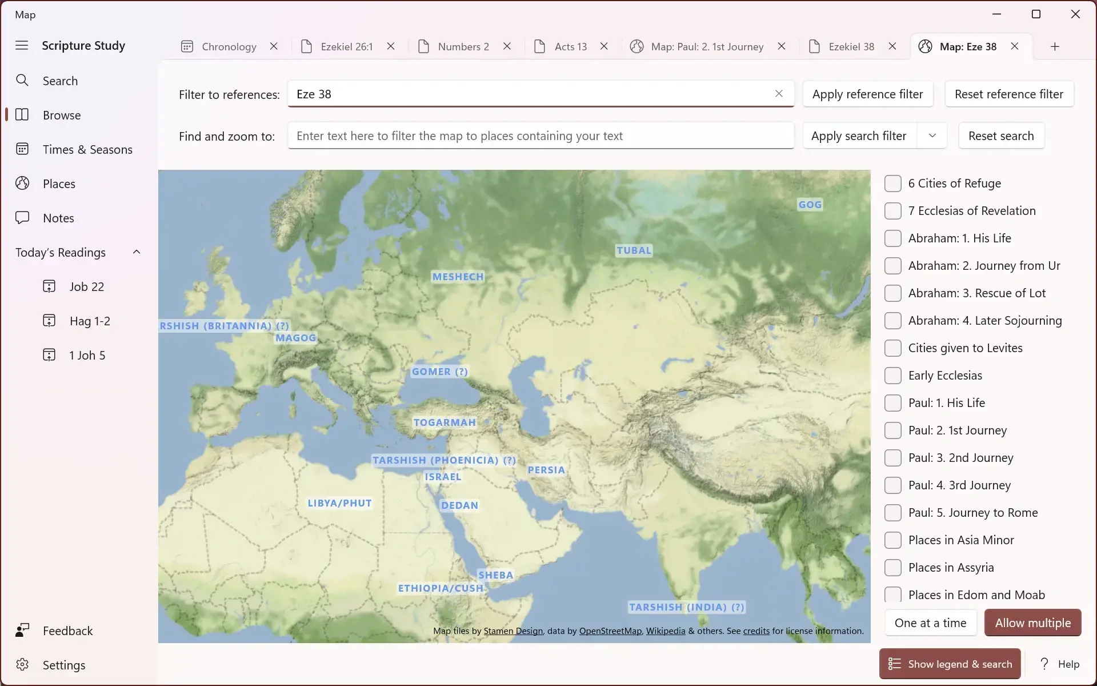Click the Search icon in sidebar
Viewport: 1097px width, 686px height.
click(x=21, y=80)
